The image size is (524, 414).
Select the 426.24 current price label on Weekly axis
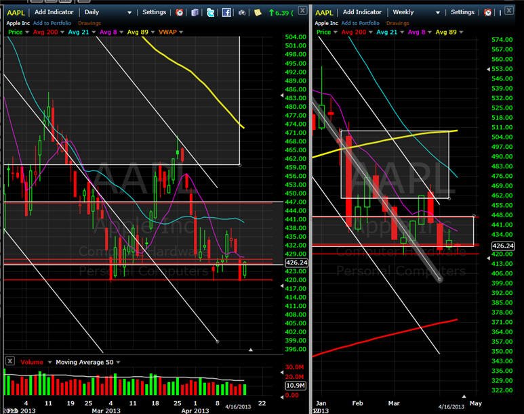pyautogui.click(x=503, y=246)
